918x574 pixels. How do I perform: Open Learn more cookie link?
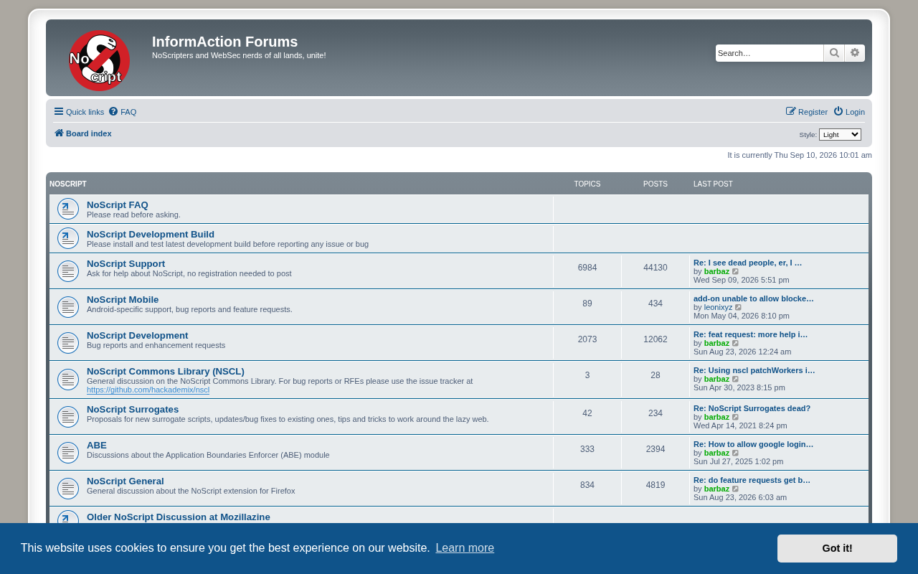[x=465, y=548]
